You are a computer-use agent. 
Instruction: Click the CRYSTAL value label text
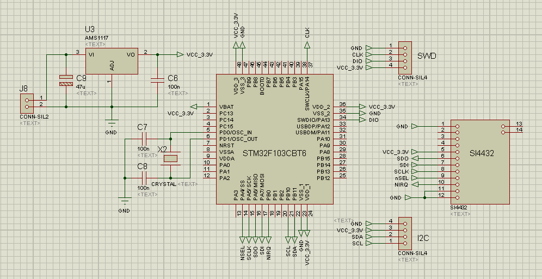pos(163,184)
